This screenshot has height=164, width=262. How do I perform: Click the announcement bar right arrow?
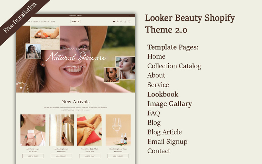(x=130, y=15)
